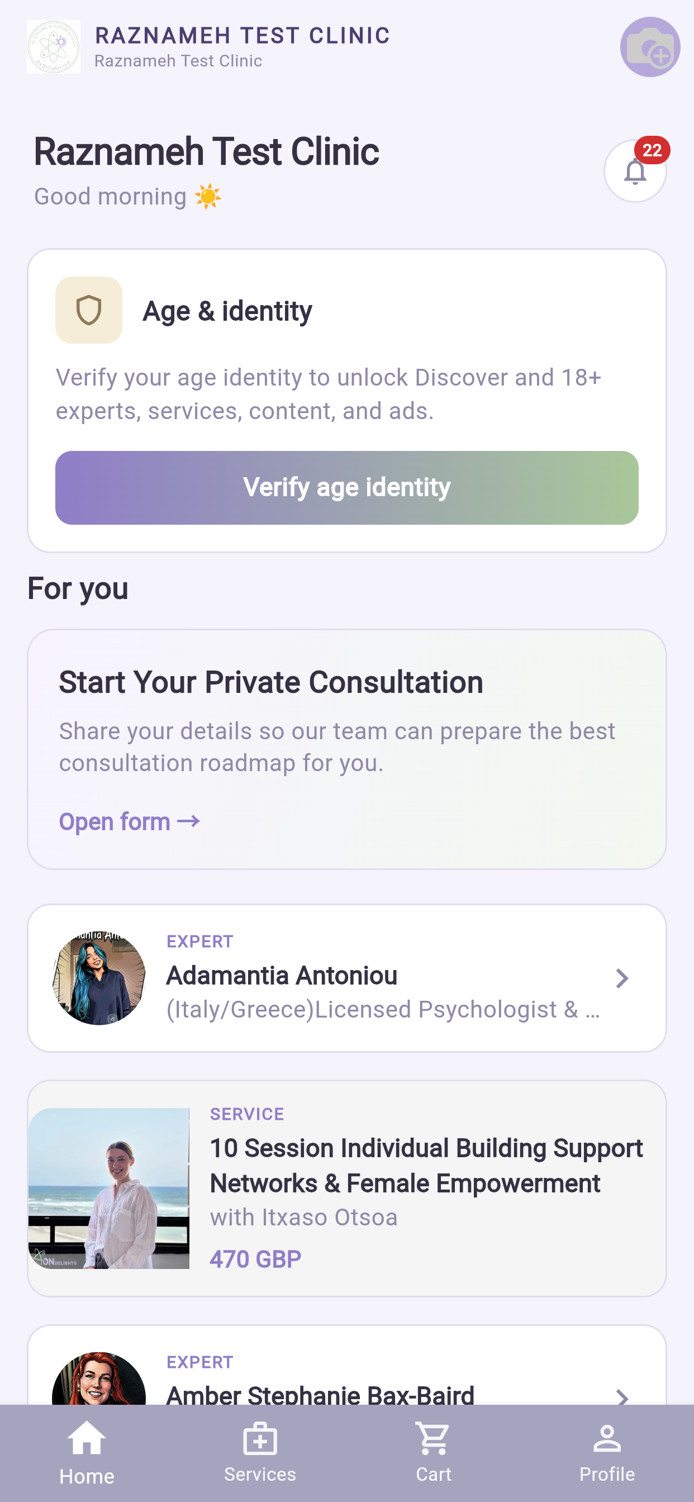Click Verify age identity button
The height and width of the screenshot is (1502, 694).
[x=347, y=487]
